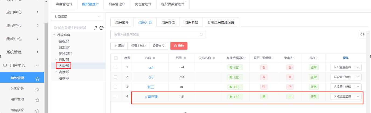Click 设置主组织 action for cs3 row
The image size is (371, 113).
(x=342, y=77)
